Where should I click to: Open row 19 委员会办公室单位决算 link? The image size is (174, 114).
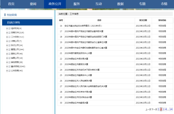pos(86,42)
